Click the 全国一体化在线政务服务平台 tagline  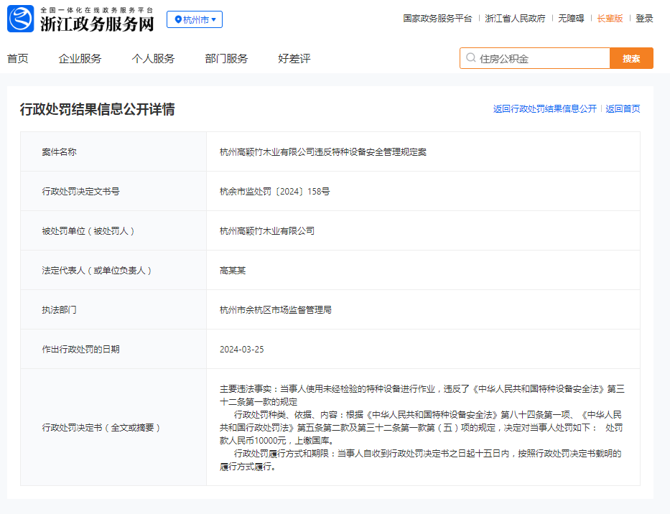(x=97, y=10)
